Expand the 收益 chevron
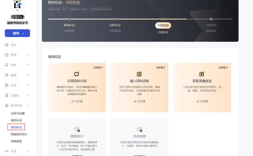 click(28, 85)
